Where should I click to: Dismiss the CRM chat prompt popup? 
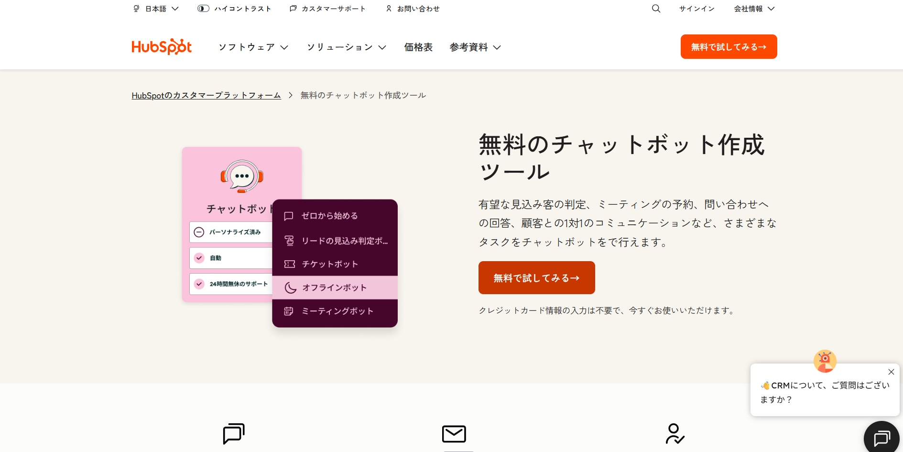[891, 372]
